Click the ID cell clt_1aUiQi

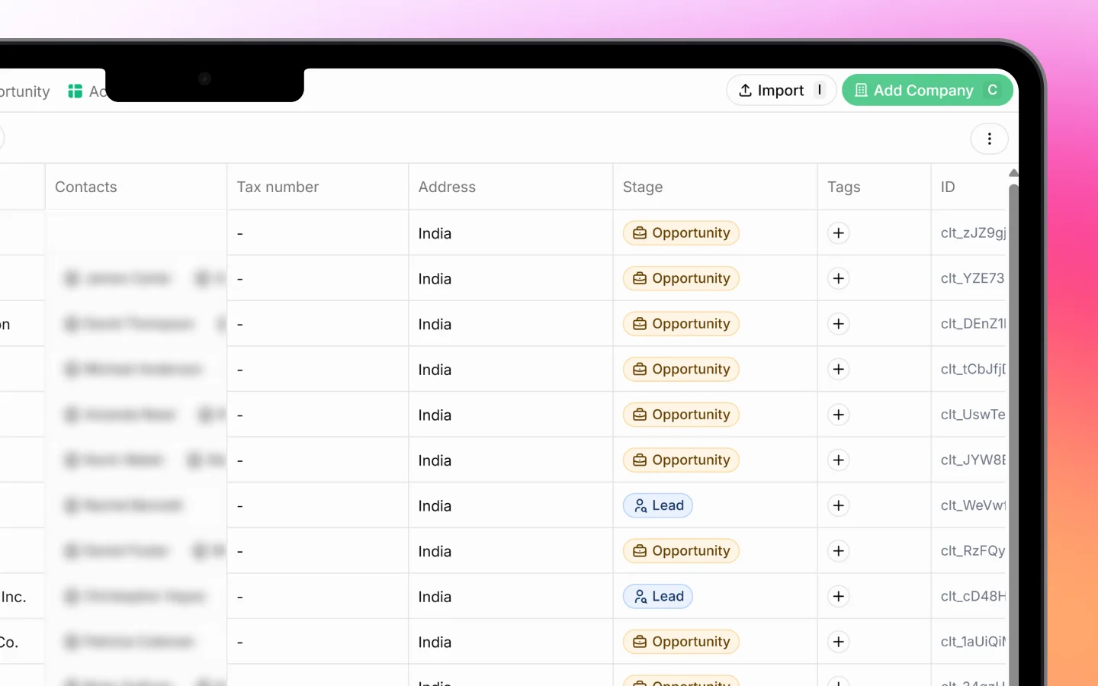[973, 642]
